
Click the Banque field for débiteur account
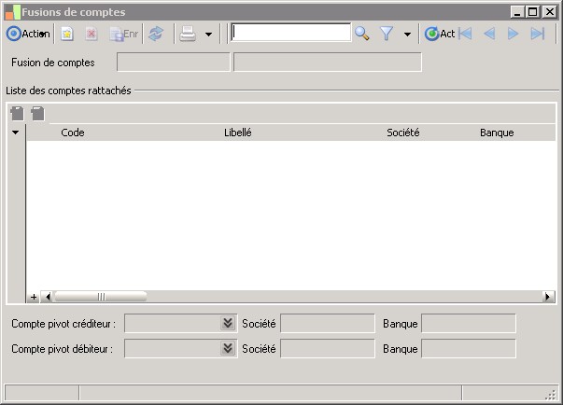469,348
